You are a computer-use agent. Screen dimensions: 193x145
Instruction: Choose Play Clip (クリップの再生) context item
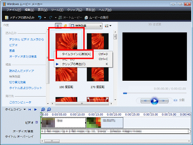(83, 64)
